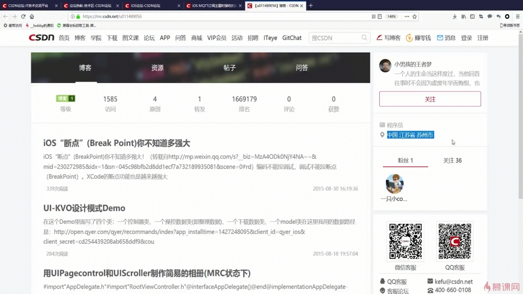The height and width of the screenshot is (294, 523).
Task: Open 论坛 in CSDN navigation
Action: coord(149,38)
